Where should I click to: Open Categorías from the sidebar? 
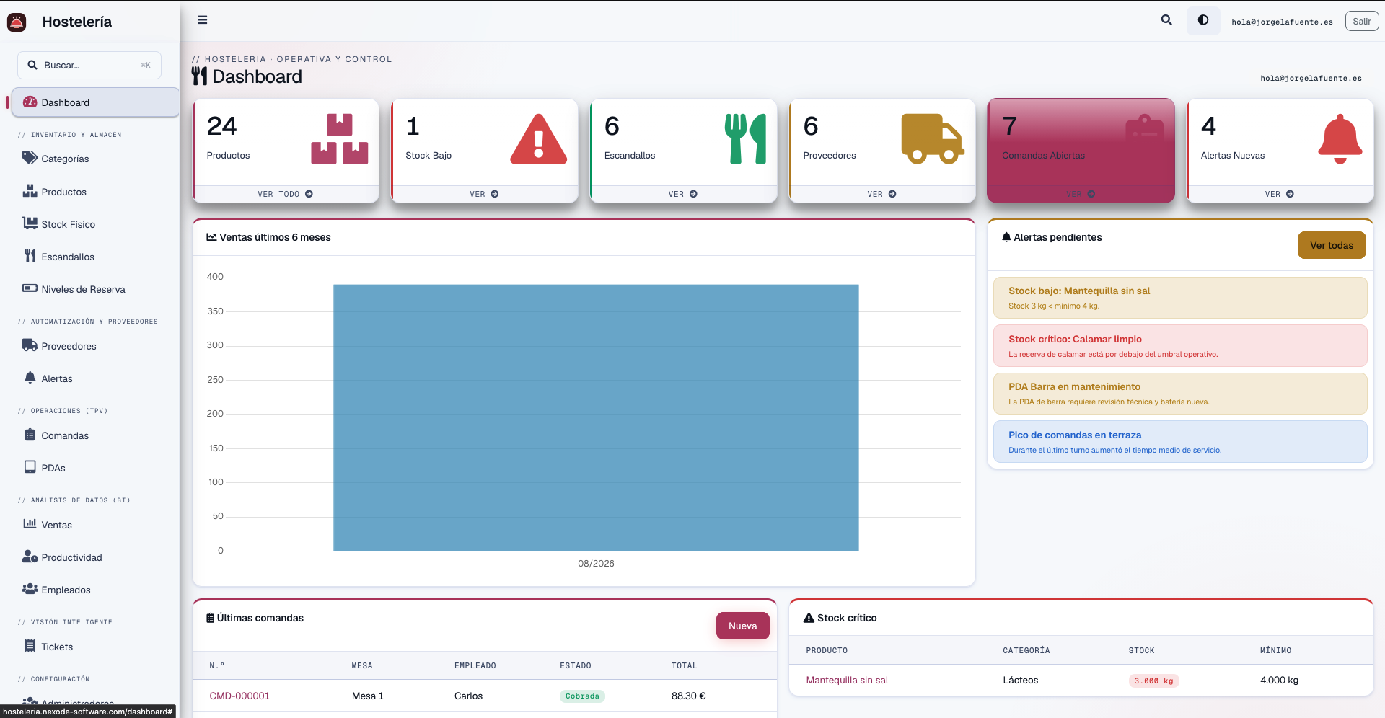[65, 159]
